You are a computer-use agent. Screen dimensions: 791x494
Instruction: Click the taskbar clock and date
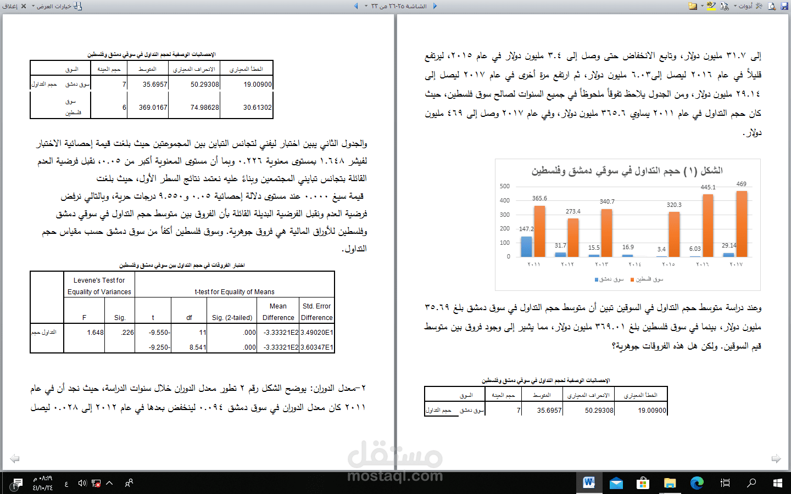tap(43, 483)
